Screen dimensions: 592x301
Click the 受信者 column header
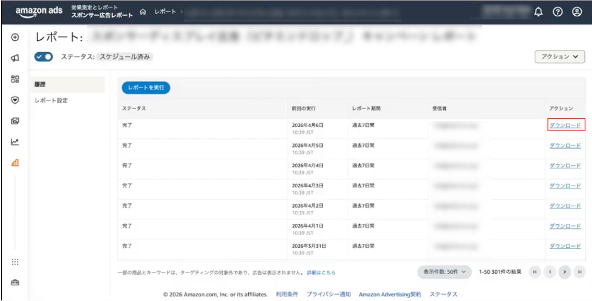point(440,108)
